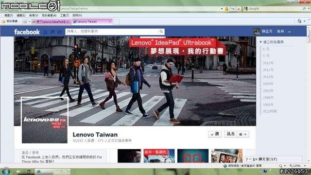Open the 聊天室(17) chat bar
Screen dimensions: 311x175
pyautogui.click(x=276, y=159)
